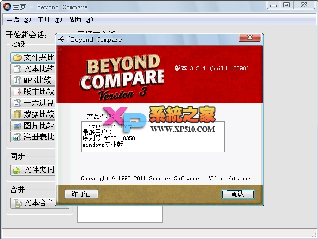Image resolution: width=318 pixels, height=239 pixels.
Task: Click the resize grip in status bar corner
Action: [315, 235]
